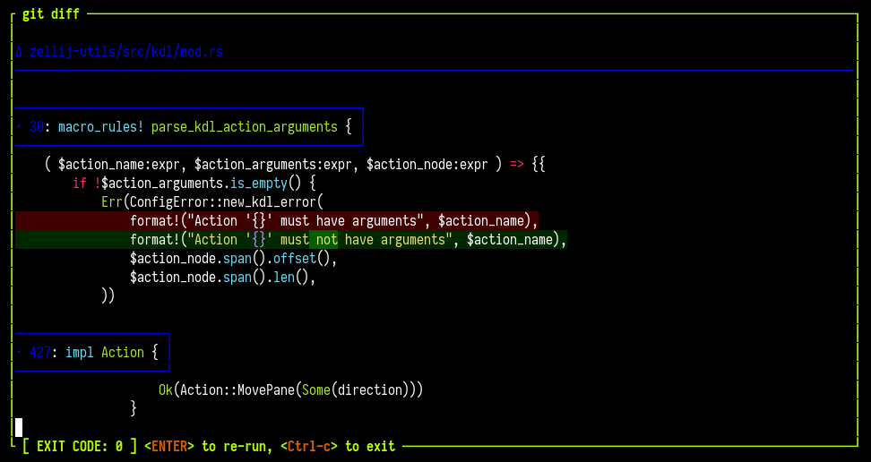Click the <Ctrl-c> exit key hint
The image size is (871, 462).
point(308,446)
